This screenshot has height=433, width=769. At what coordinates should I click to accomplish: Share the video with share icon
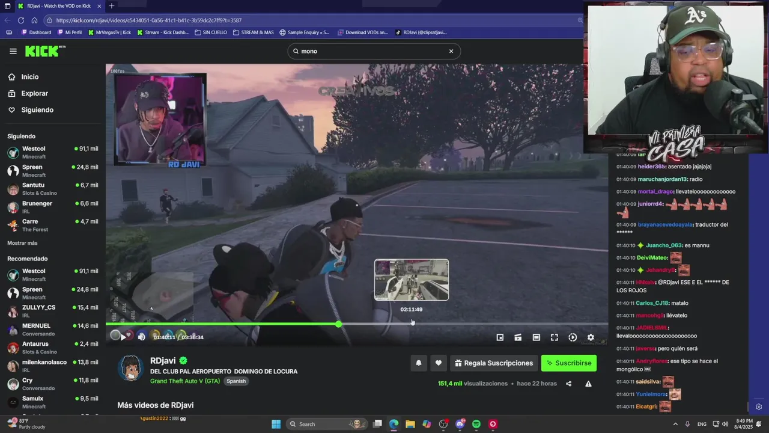568,384
